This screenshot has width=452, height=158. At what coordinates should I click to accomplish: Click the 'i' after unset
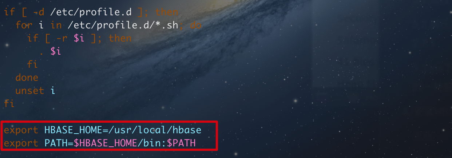(53, 91)
